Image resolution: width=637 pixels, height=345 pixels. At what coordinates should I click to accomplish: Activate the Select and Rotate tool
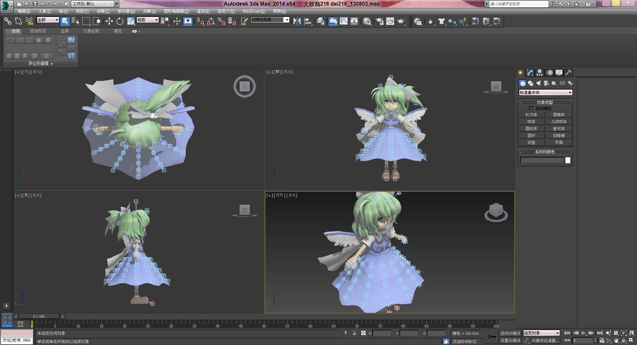point(120,21)
